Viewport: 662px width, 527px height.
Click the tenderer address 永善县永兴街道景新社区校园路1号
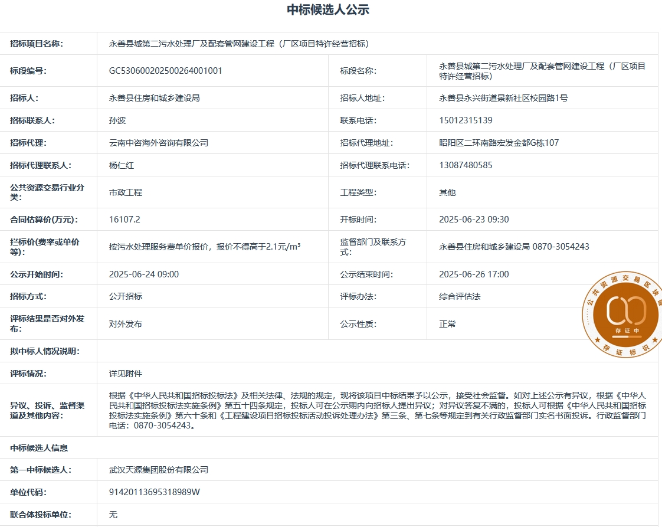503,98
